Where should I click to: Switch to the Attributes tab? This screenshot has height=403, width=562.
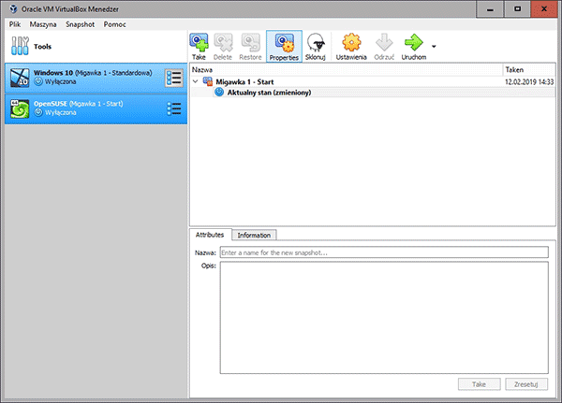click(x=210, y=235)
